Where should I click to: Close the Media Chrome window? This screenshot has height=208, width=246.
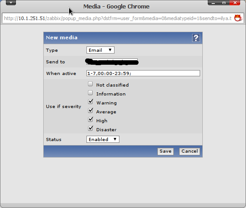pos(235,3)
